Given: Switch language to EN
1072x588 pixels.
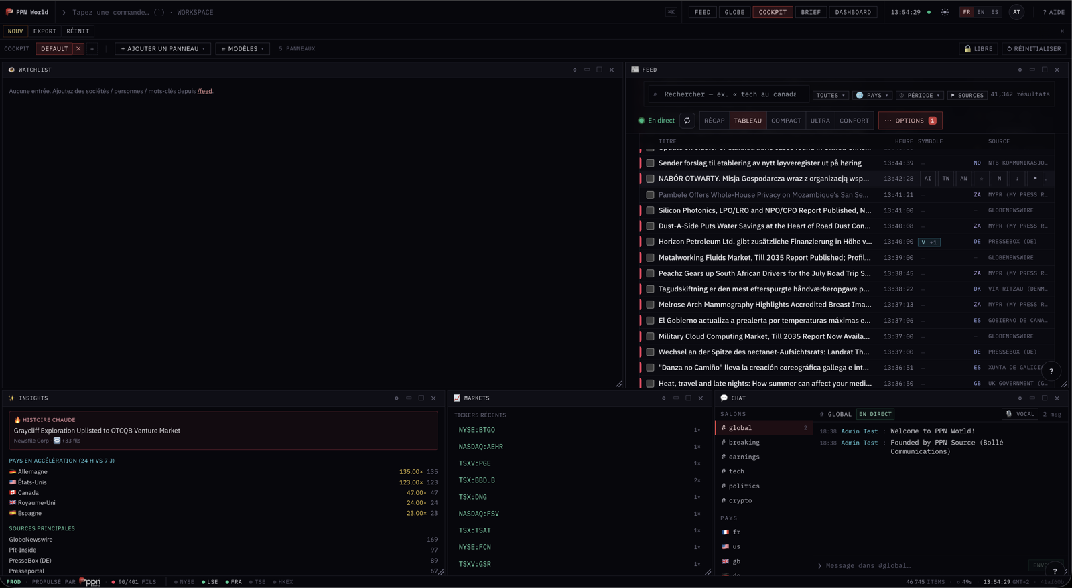Looking at the screenshot, I should [981, 12].
